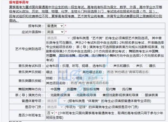Select the 戏剧影视表演 direction option
The image size is (168, 122).
coord(49,95)
